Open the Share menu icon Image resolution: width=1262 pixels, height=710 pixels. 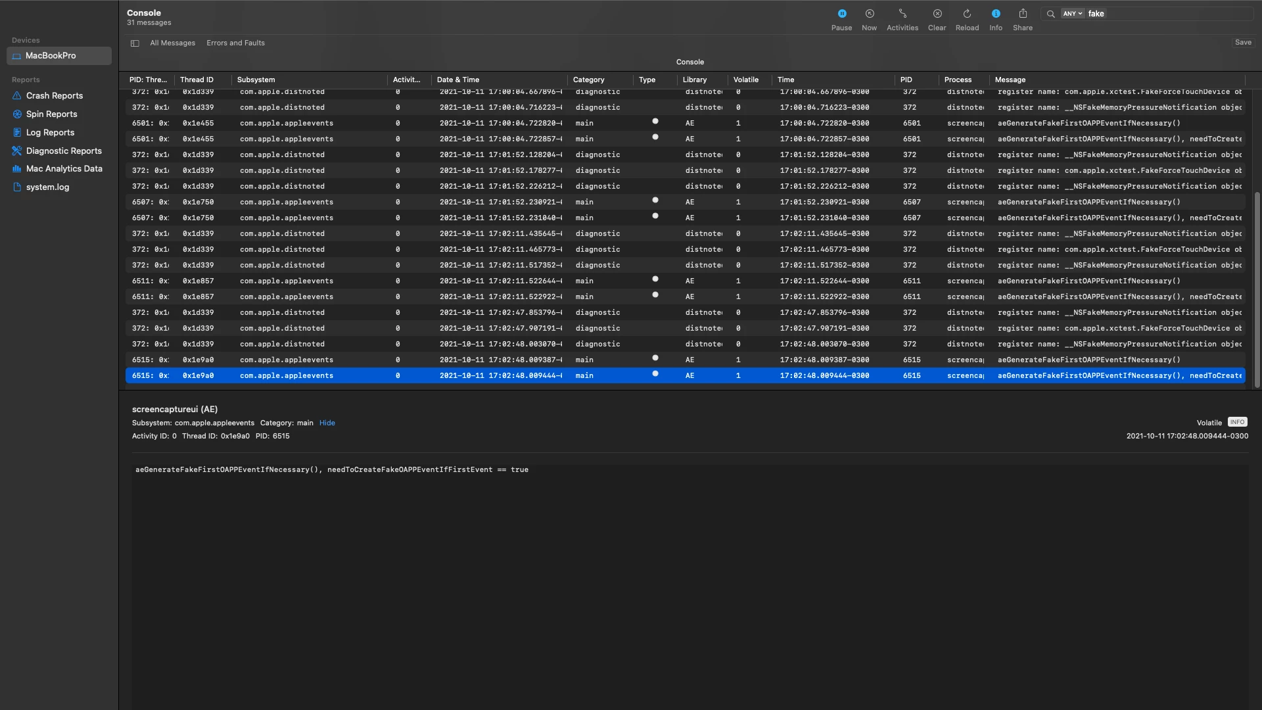1022,14
